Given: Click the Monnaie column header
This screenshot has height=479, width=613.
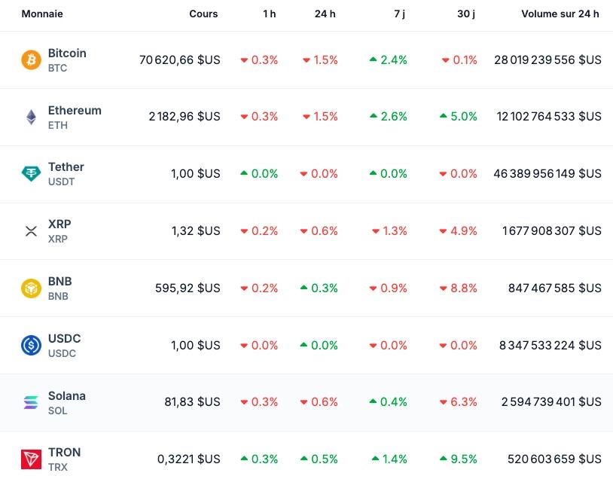Looking at the screenshot, I should (x=42, y=14).
